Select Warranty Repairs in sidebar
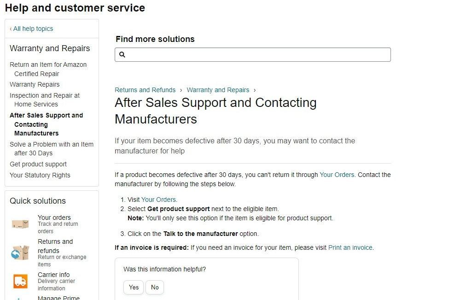449x300 pixels. tap(35, 84)
